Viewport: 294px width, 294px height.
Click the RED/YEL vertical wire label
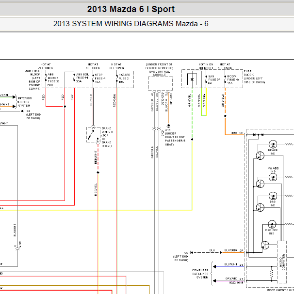pyautogui.click(x=96, y=189)
